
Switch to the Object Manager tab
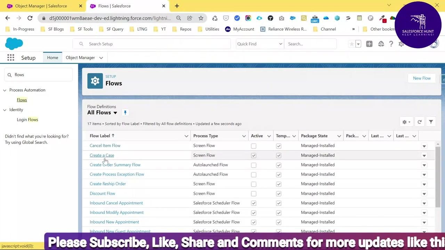pyautogui.click(x=80, y=58)
